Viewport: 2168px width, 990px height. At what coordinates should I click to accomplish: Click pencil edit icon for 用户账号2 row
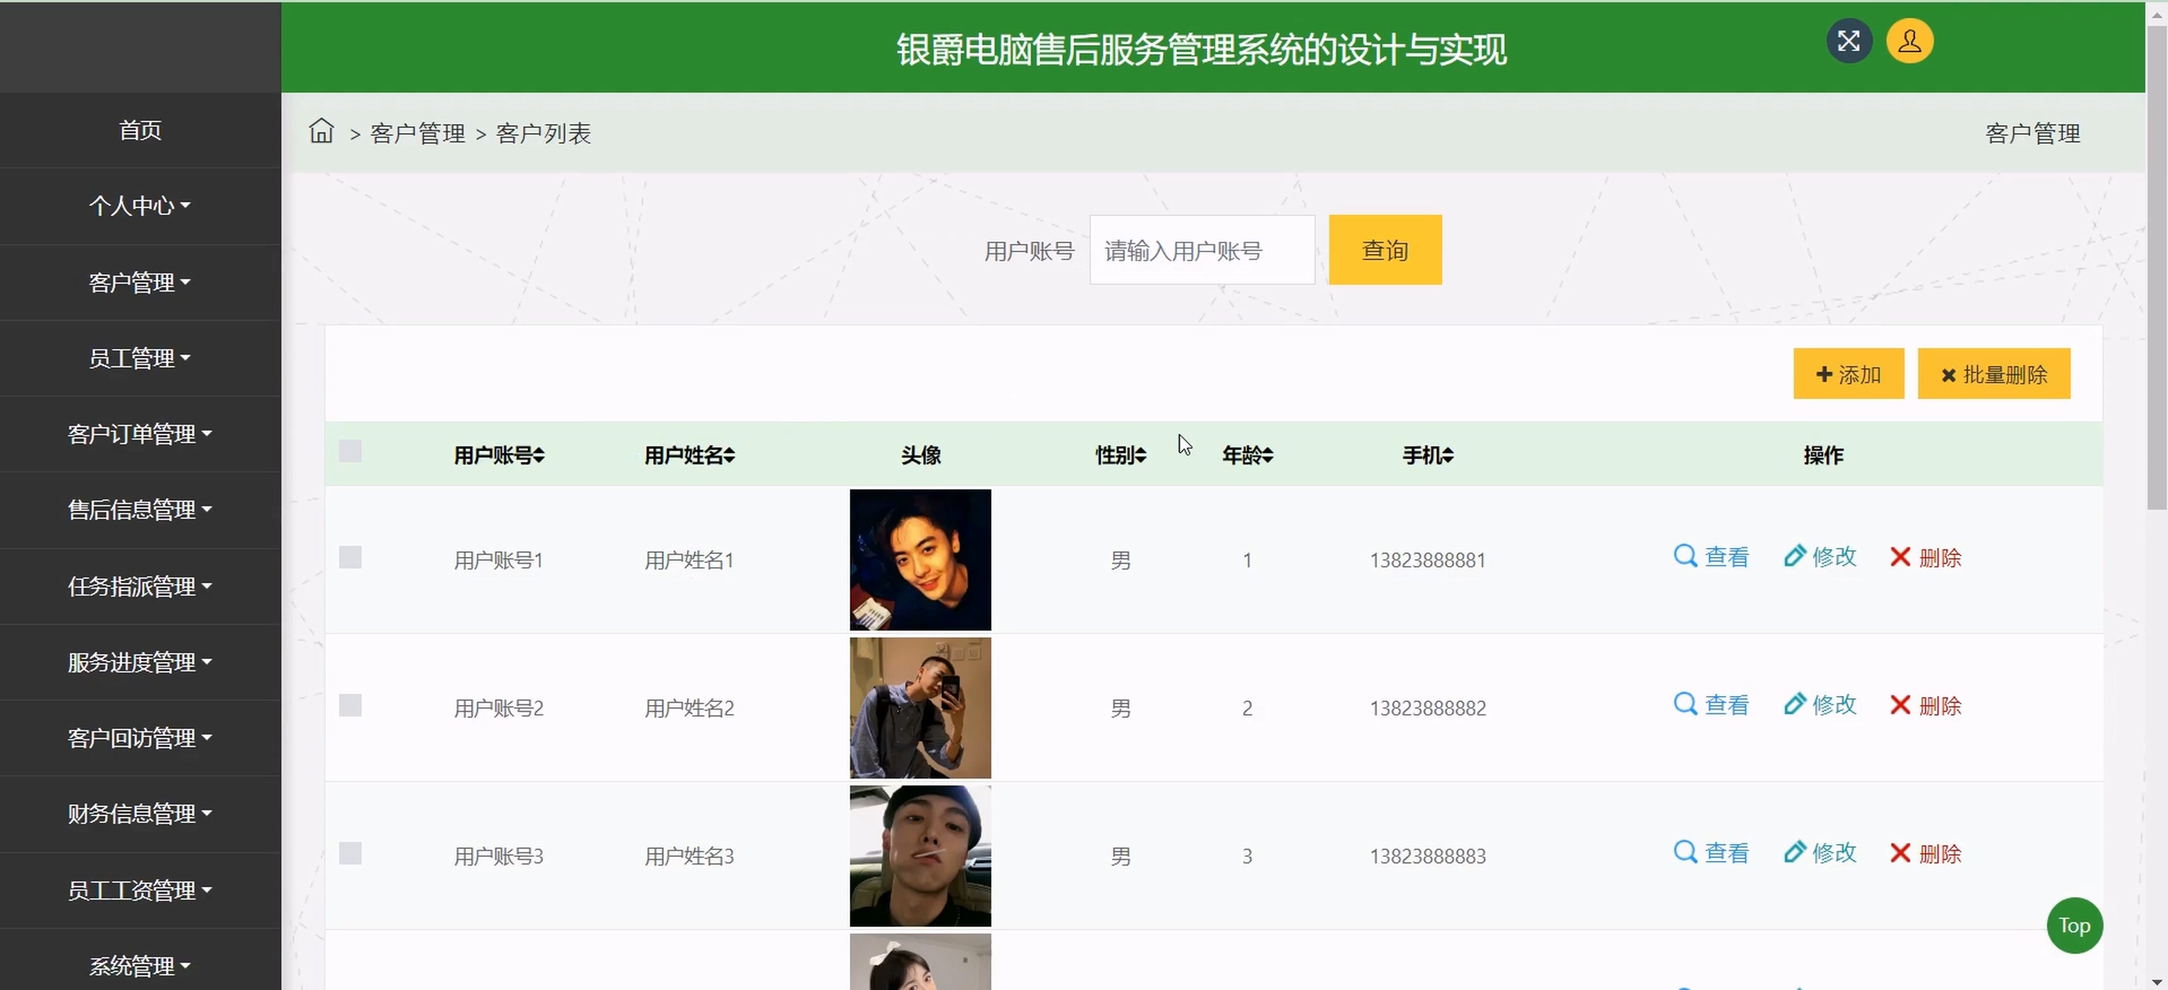pyautogui.click(x=1794, y=704)
